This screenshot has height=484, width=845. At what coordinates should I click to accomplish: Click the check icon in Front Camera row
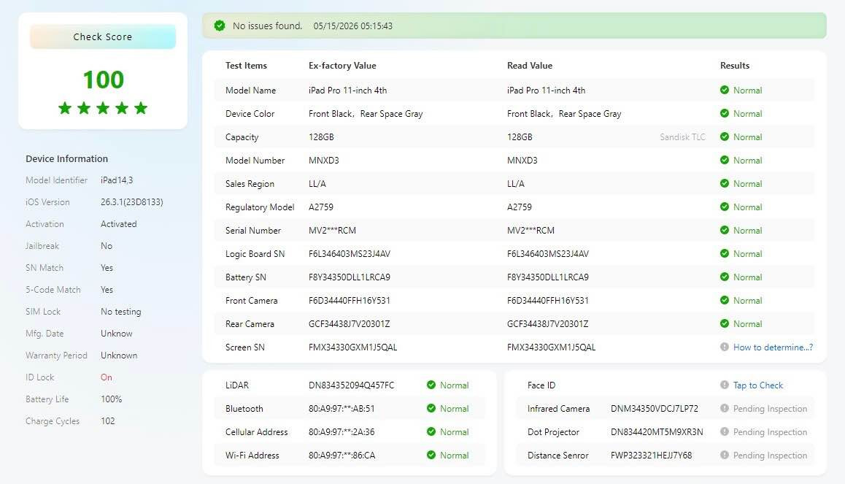[725, 300]
